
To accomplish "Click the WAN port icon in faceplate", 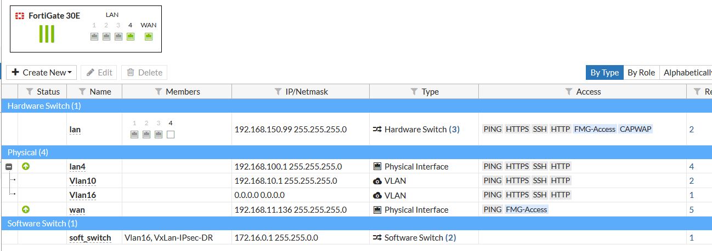I will click(148, 37).
